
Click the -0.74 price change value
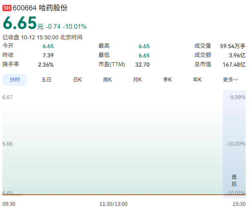pyautogui.click(x=53, y=27)
